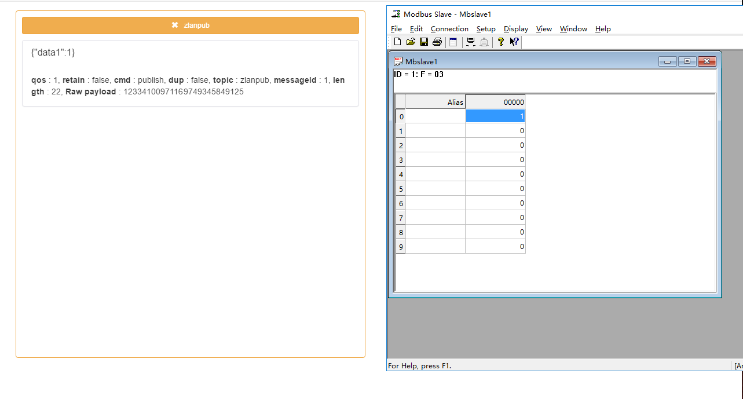Click the Mbslave1 document icon in title bar
743x399 pixels.
pos(398,61)
